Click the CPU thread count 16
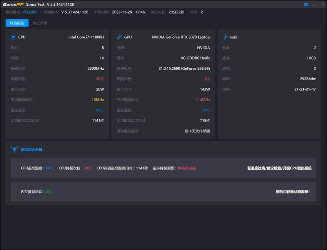Image resolution: width=327 pixels, height=250 pixels. 102,58
